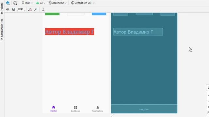Select the Dashboard bottom navigation item
This screenshot has width=209, height=117.
click(75, 109)
